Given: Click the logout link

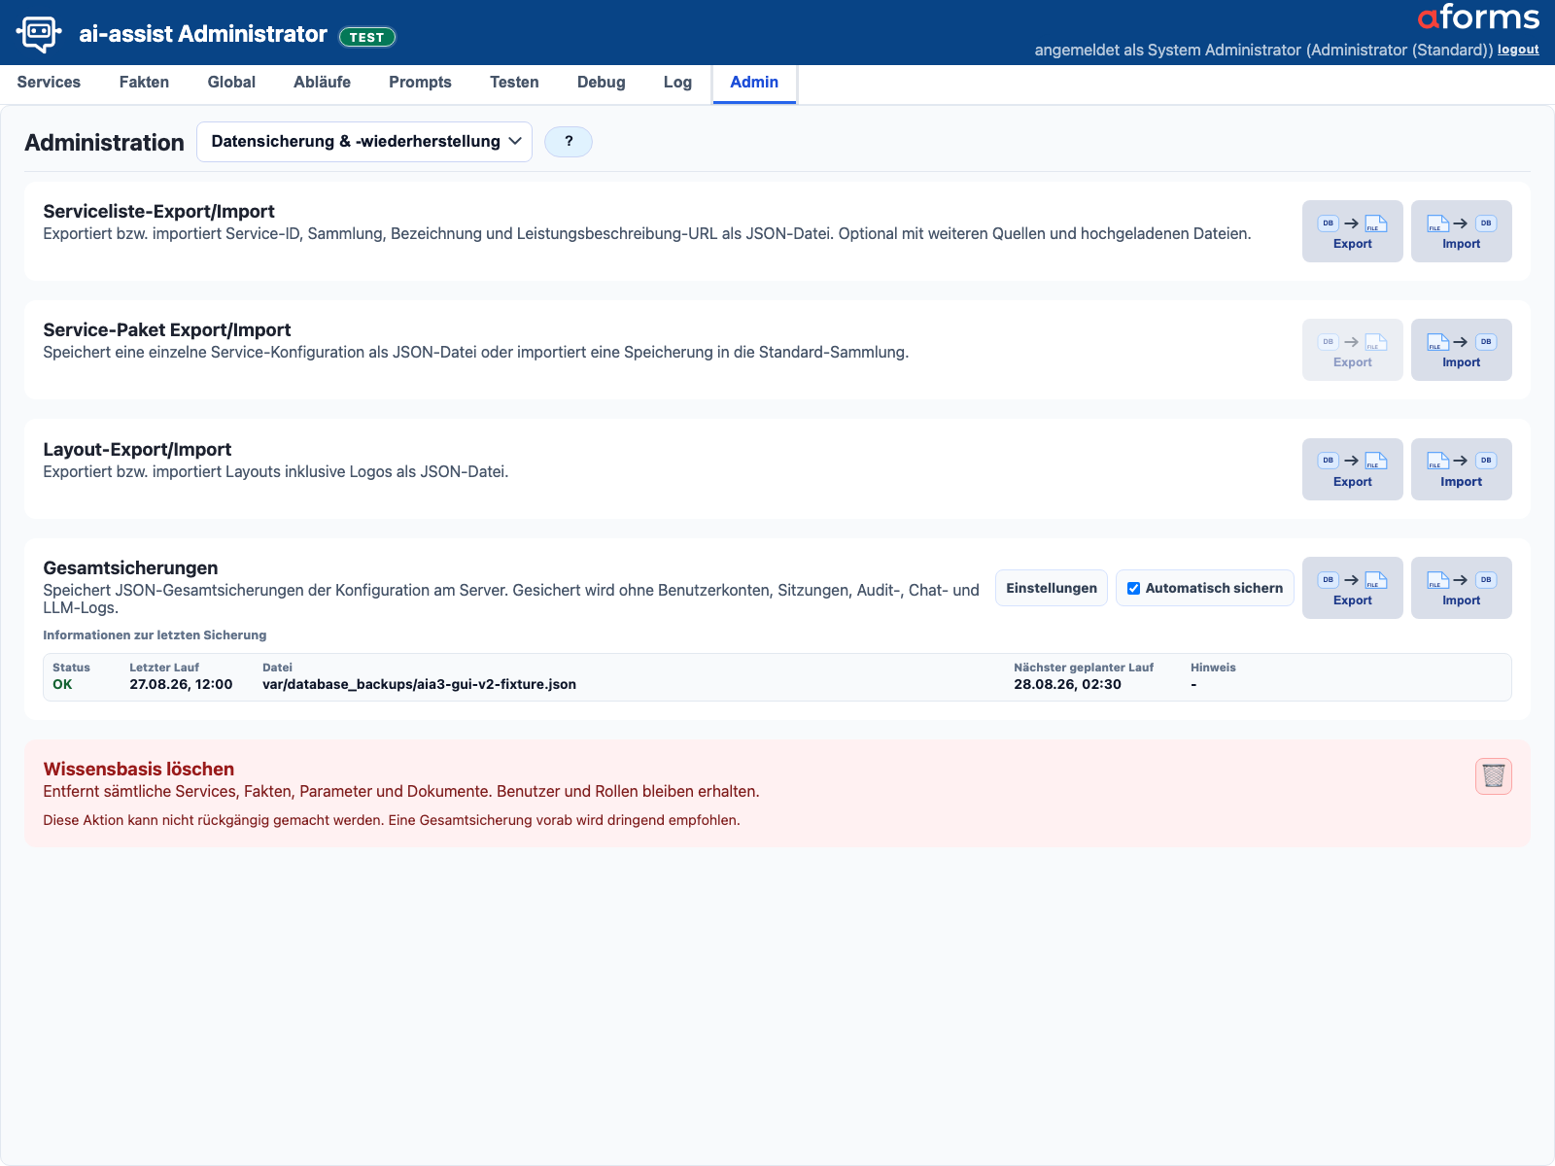Looking at the screenshot, I should pyautogui.click(x=1518, y=50).
